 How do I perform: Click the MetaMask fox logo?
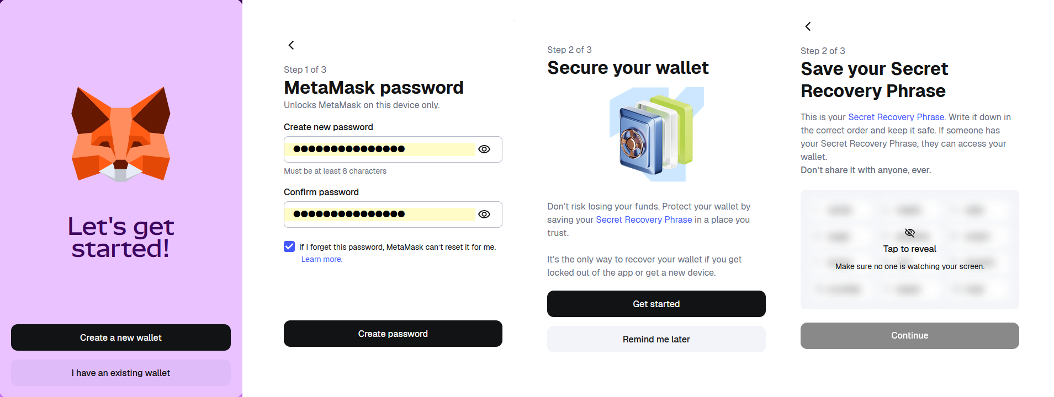click(121, 134)
